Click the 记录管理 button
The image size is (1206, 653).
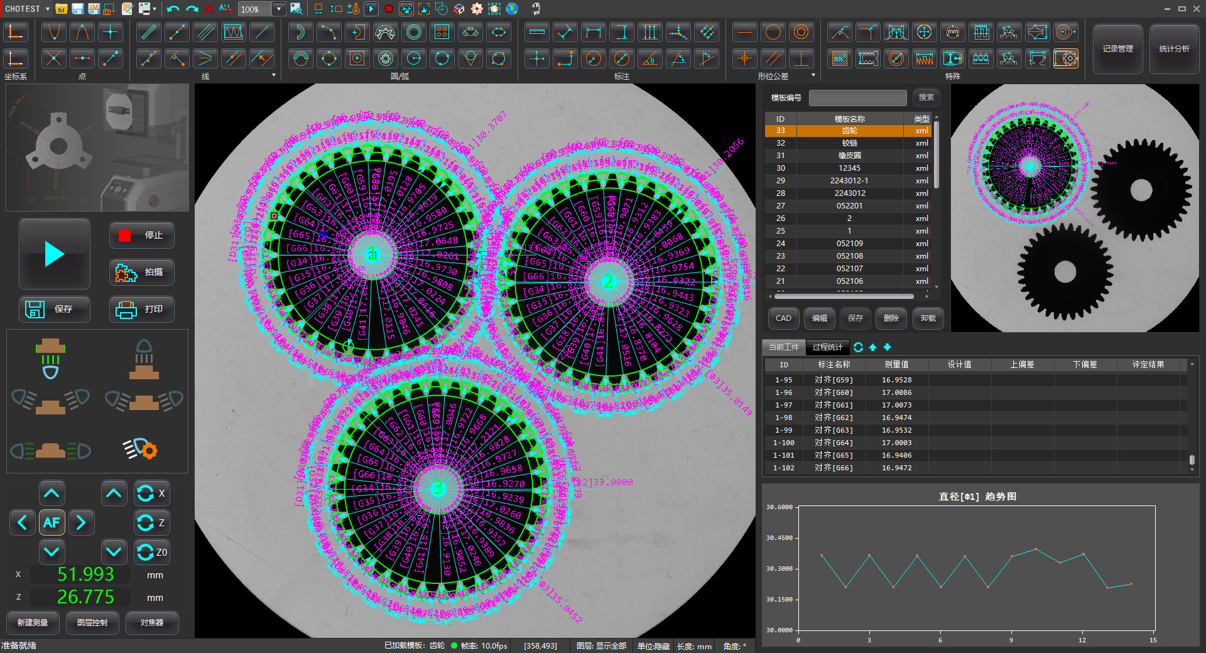(x=1117, y=49)
